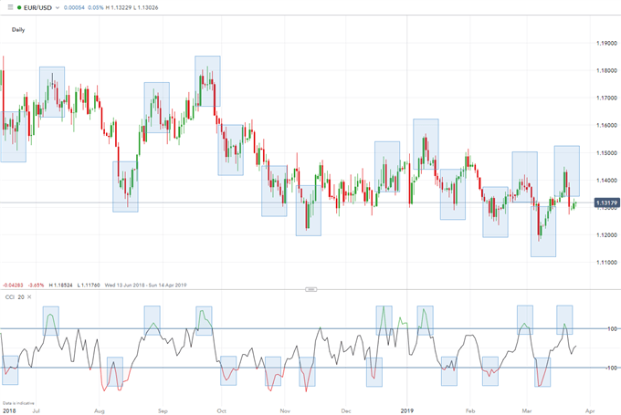Click the -0.04283 range change value

[x=13, y=285]
